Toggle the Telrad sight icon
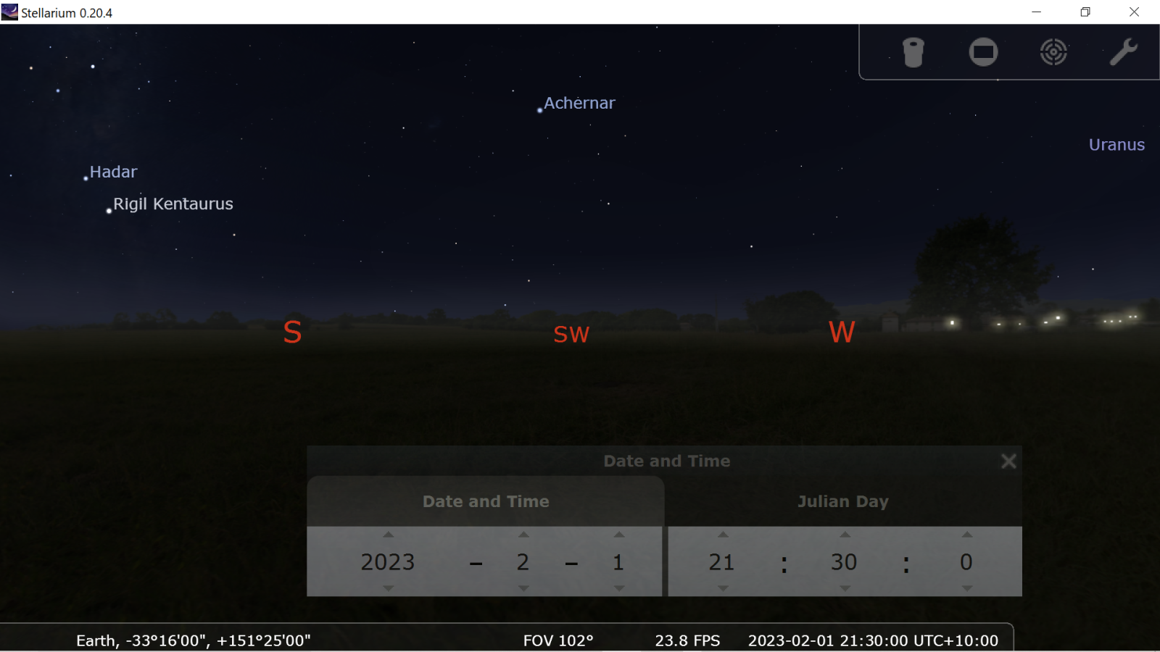The image size is (1160, 652). [1053, 52]
